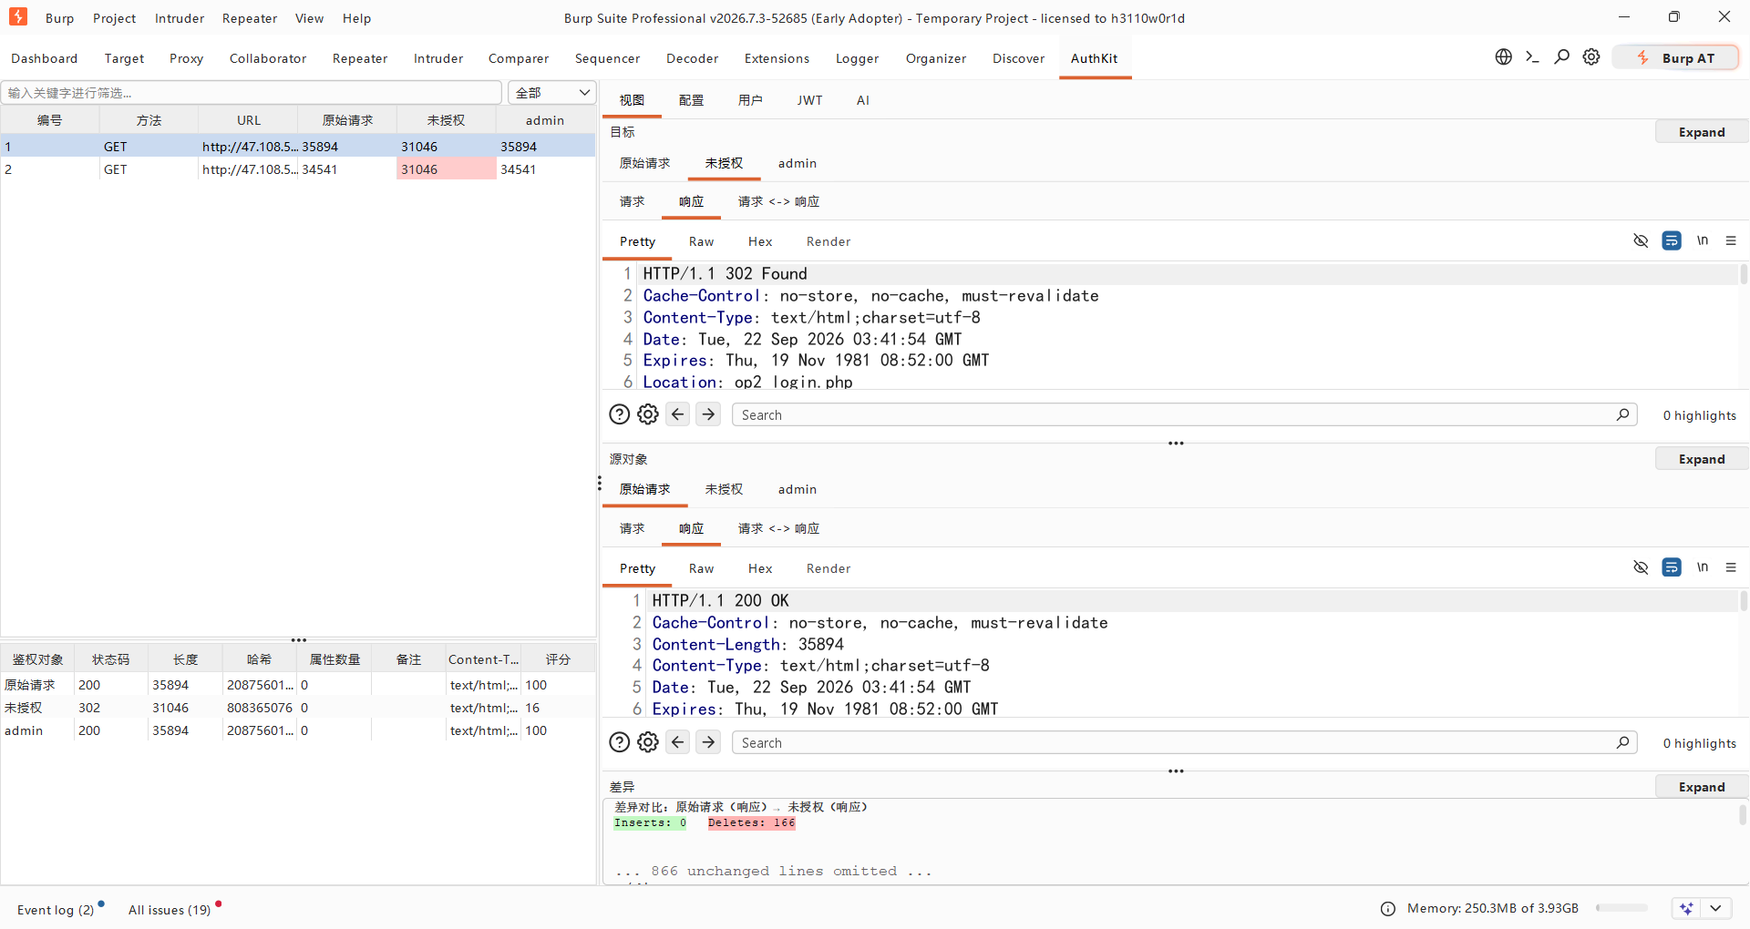This screenshot has width=1750, height=929.
Task: Select request row 2 with highlighted 31046
Action: pos(298,169)
